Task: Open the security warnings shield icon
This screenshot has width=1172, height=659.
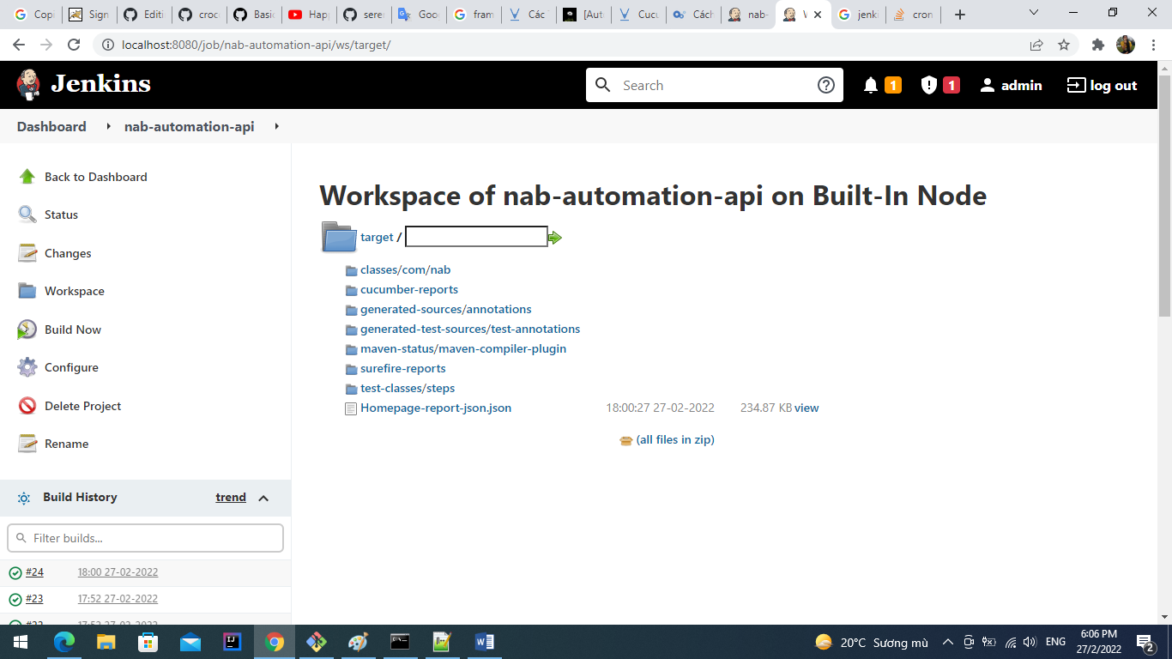Action: point(929,85)
